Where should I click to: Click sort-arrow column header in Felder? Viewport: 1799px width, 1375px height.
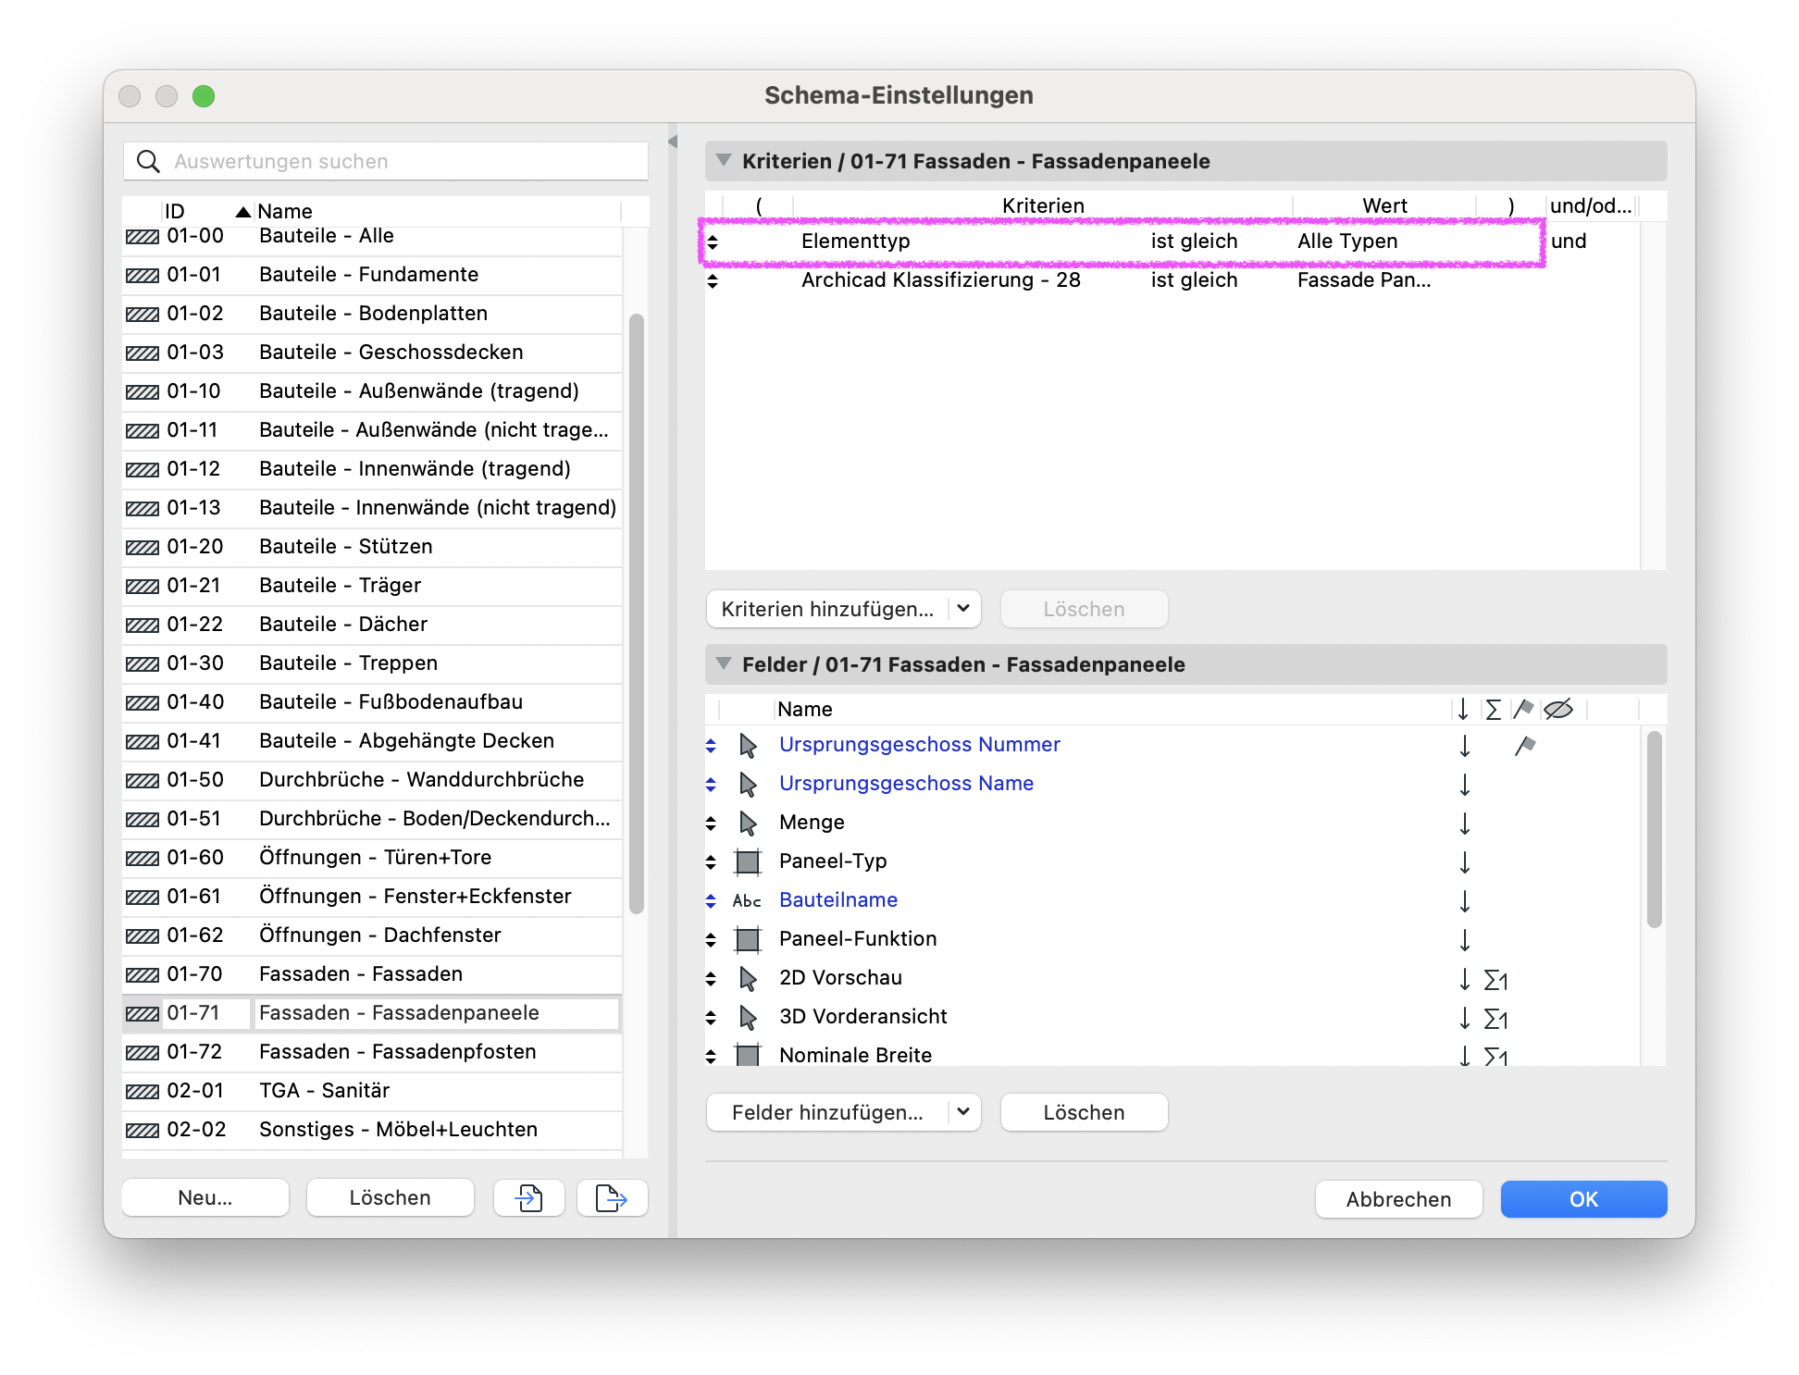point(1463,709)
